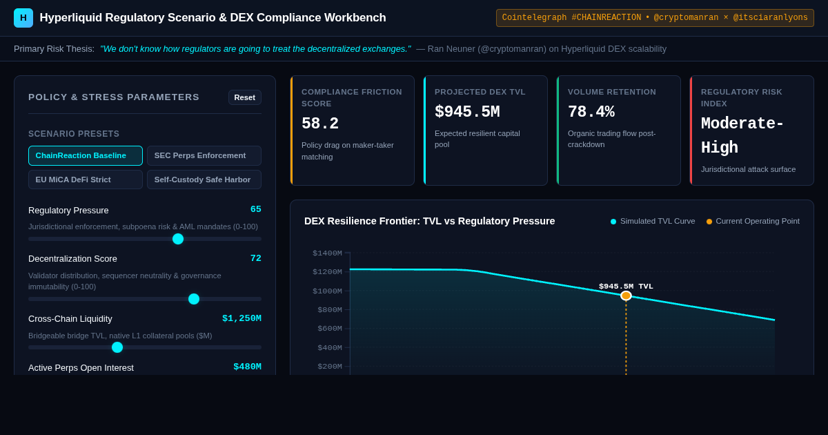Pick the Self-Custody Safe Harbor preset
Viewport: 828px width, 435px height.
(204, 180)
